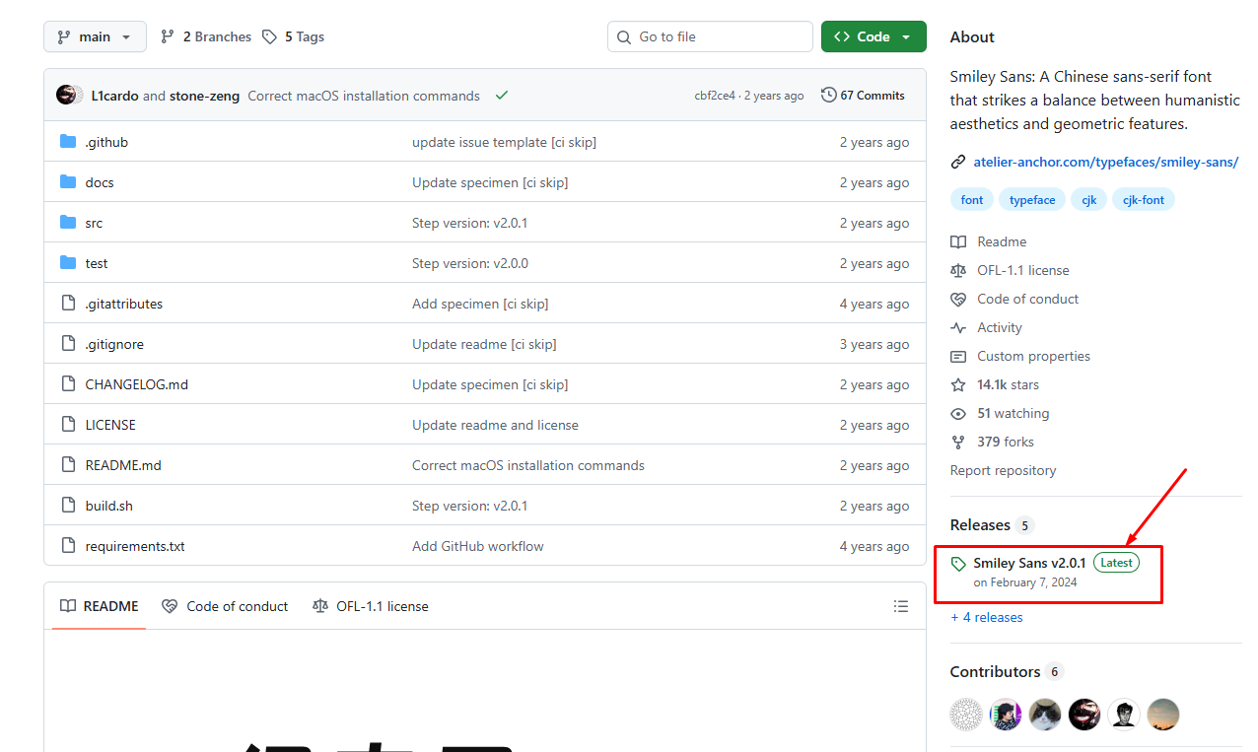Image resolution: width=1258 pixels, height=752 pixels.
Task: Open OFL-1.1 license link in About sidebar
Action: pyautogui.click(x=1010, y=270)
